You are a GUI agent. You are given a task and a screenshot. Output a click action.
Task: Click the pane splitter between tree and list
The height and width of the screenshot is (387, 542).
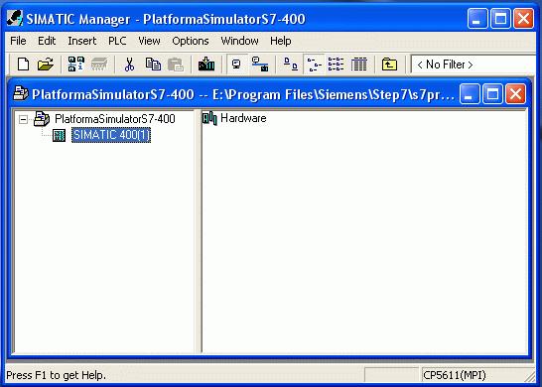click(x=199, y=231)
